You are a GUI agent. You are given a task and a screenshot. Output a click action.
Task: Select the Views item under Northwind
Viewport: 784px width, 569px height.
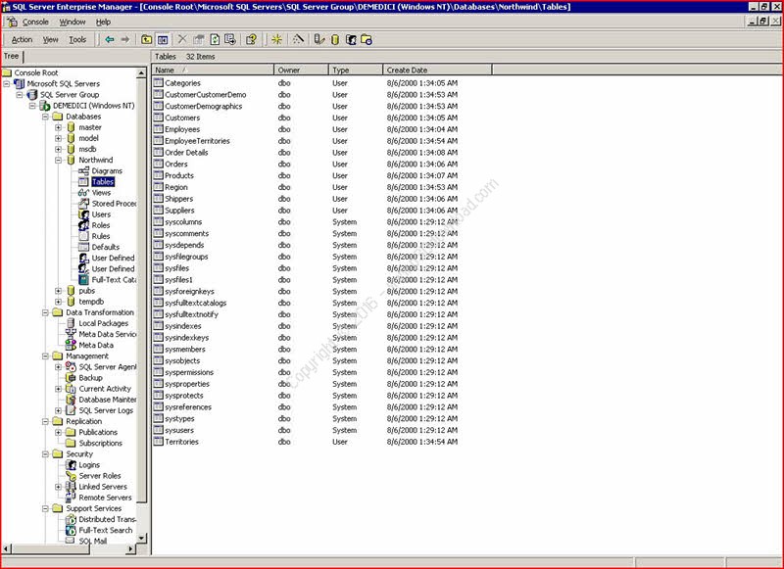tap(101, 193)
